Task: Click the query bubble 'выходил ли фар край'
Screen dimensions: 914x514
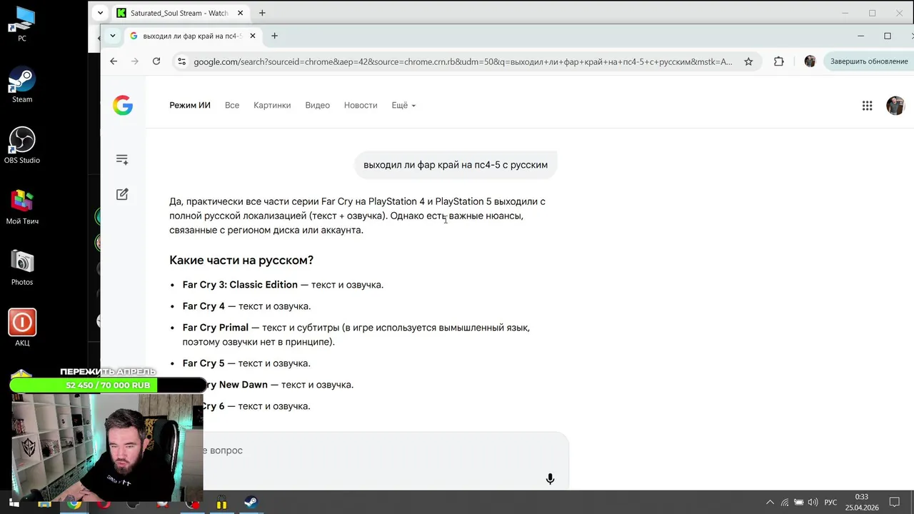Action: (456, 165)
